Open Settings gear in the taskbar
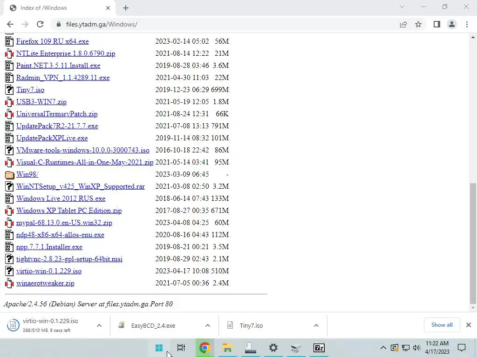Image resolution: width=477 pixels, height=357 pixels. point(273,348)
